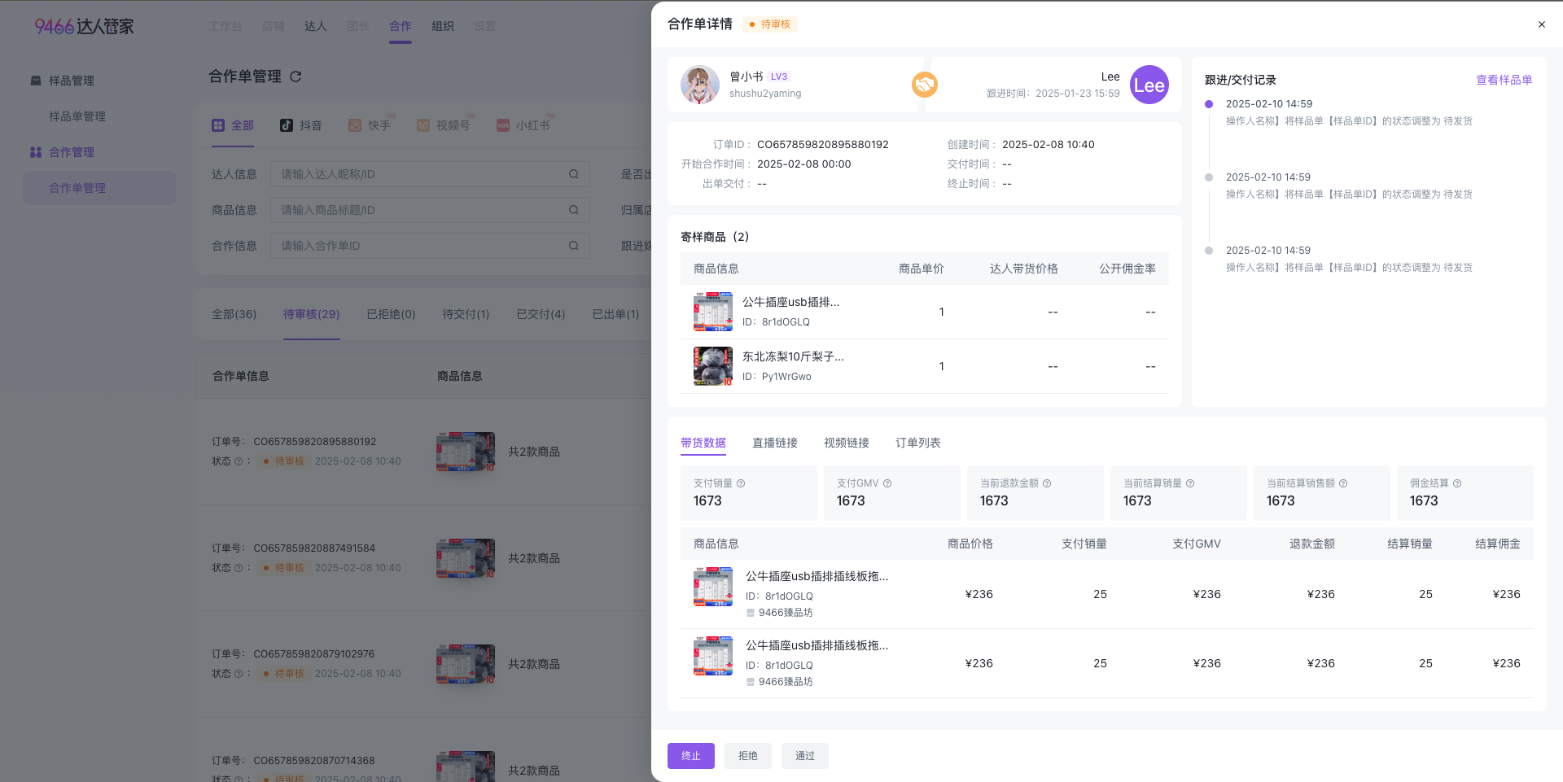Click search icon in 商品信息 field

pyautogui.click(x=574, y=210)
